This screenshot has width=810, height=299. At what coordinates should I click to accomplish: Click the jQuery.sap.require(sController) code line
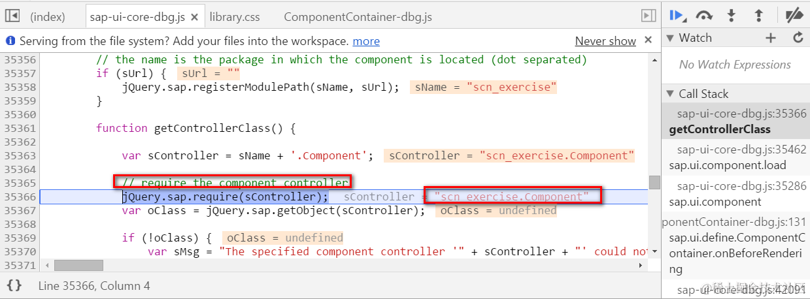pos(226,197)
